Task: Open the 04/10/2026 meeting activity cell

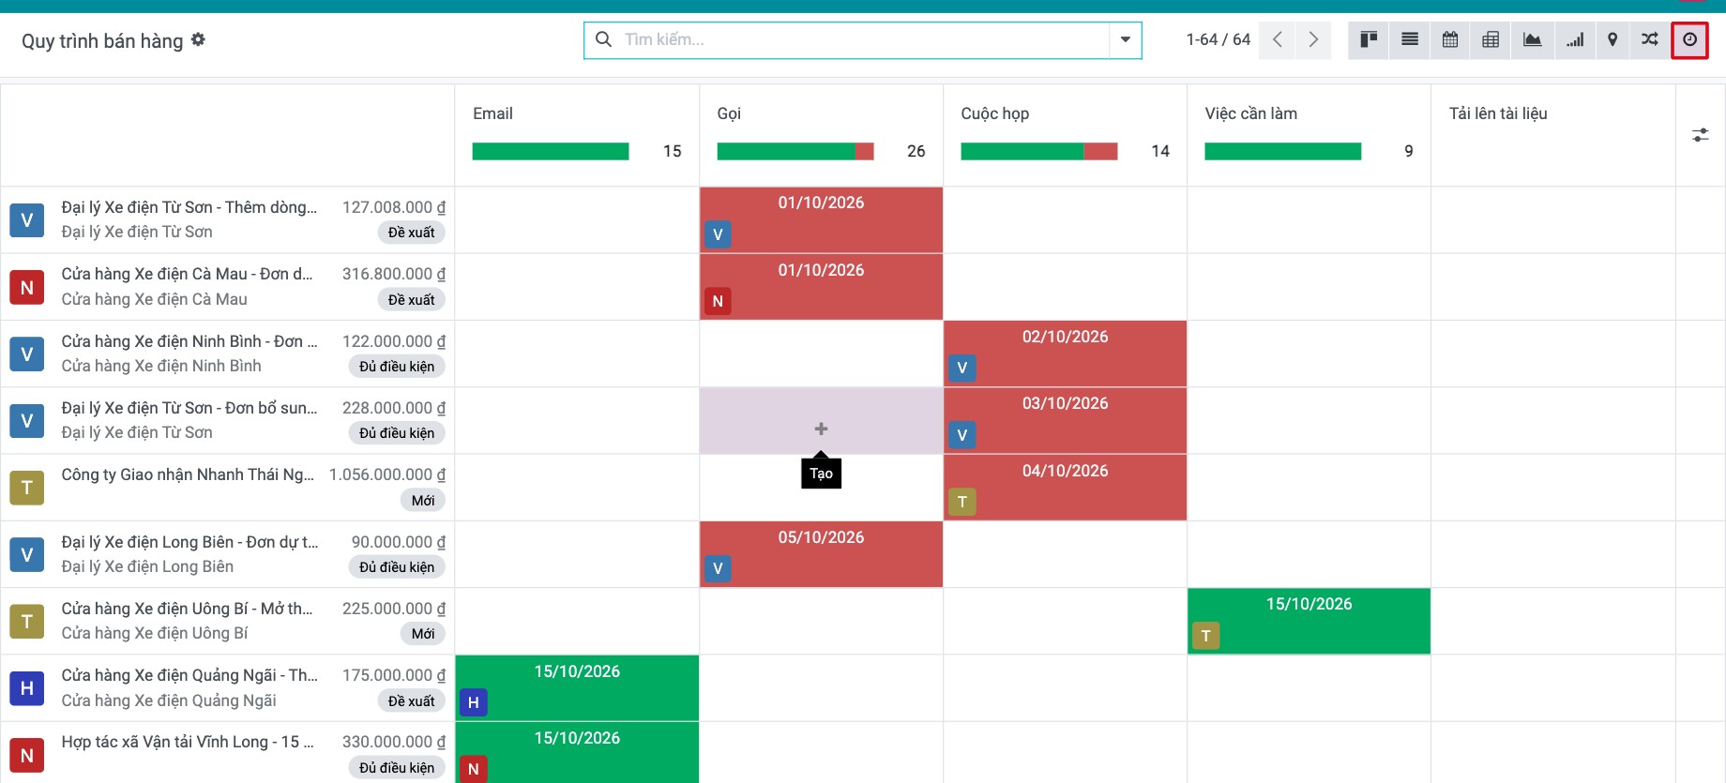Action: pyautogui.click(x=1065, y=488)
